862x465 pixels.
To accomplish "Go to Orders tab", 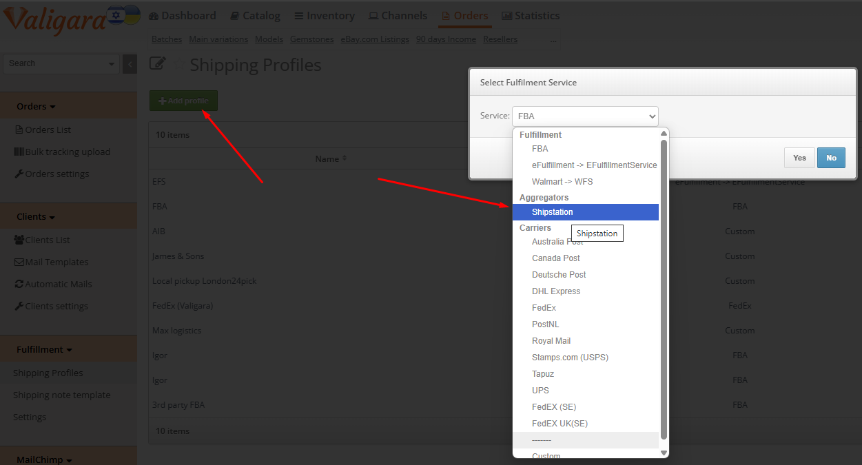I will point(464,15).
